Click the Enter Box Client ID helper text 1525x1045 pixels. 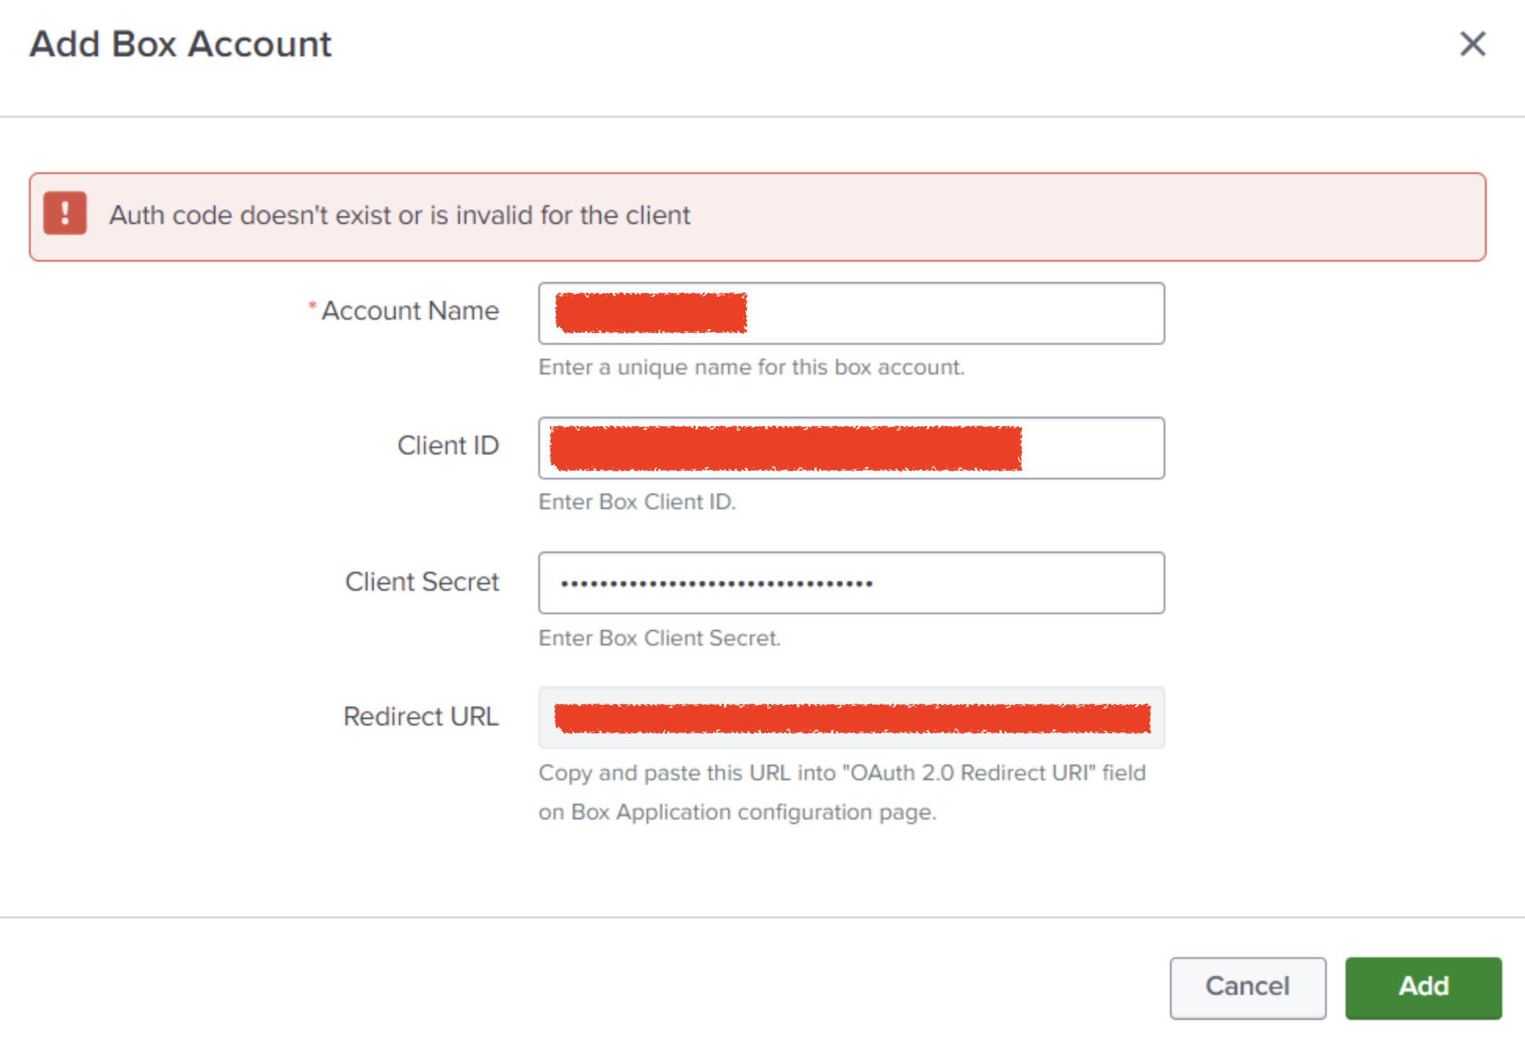[636, 501]
